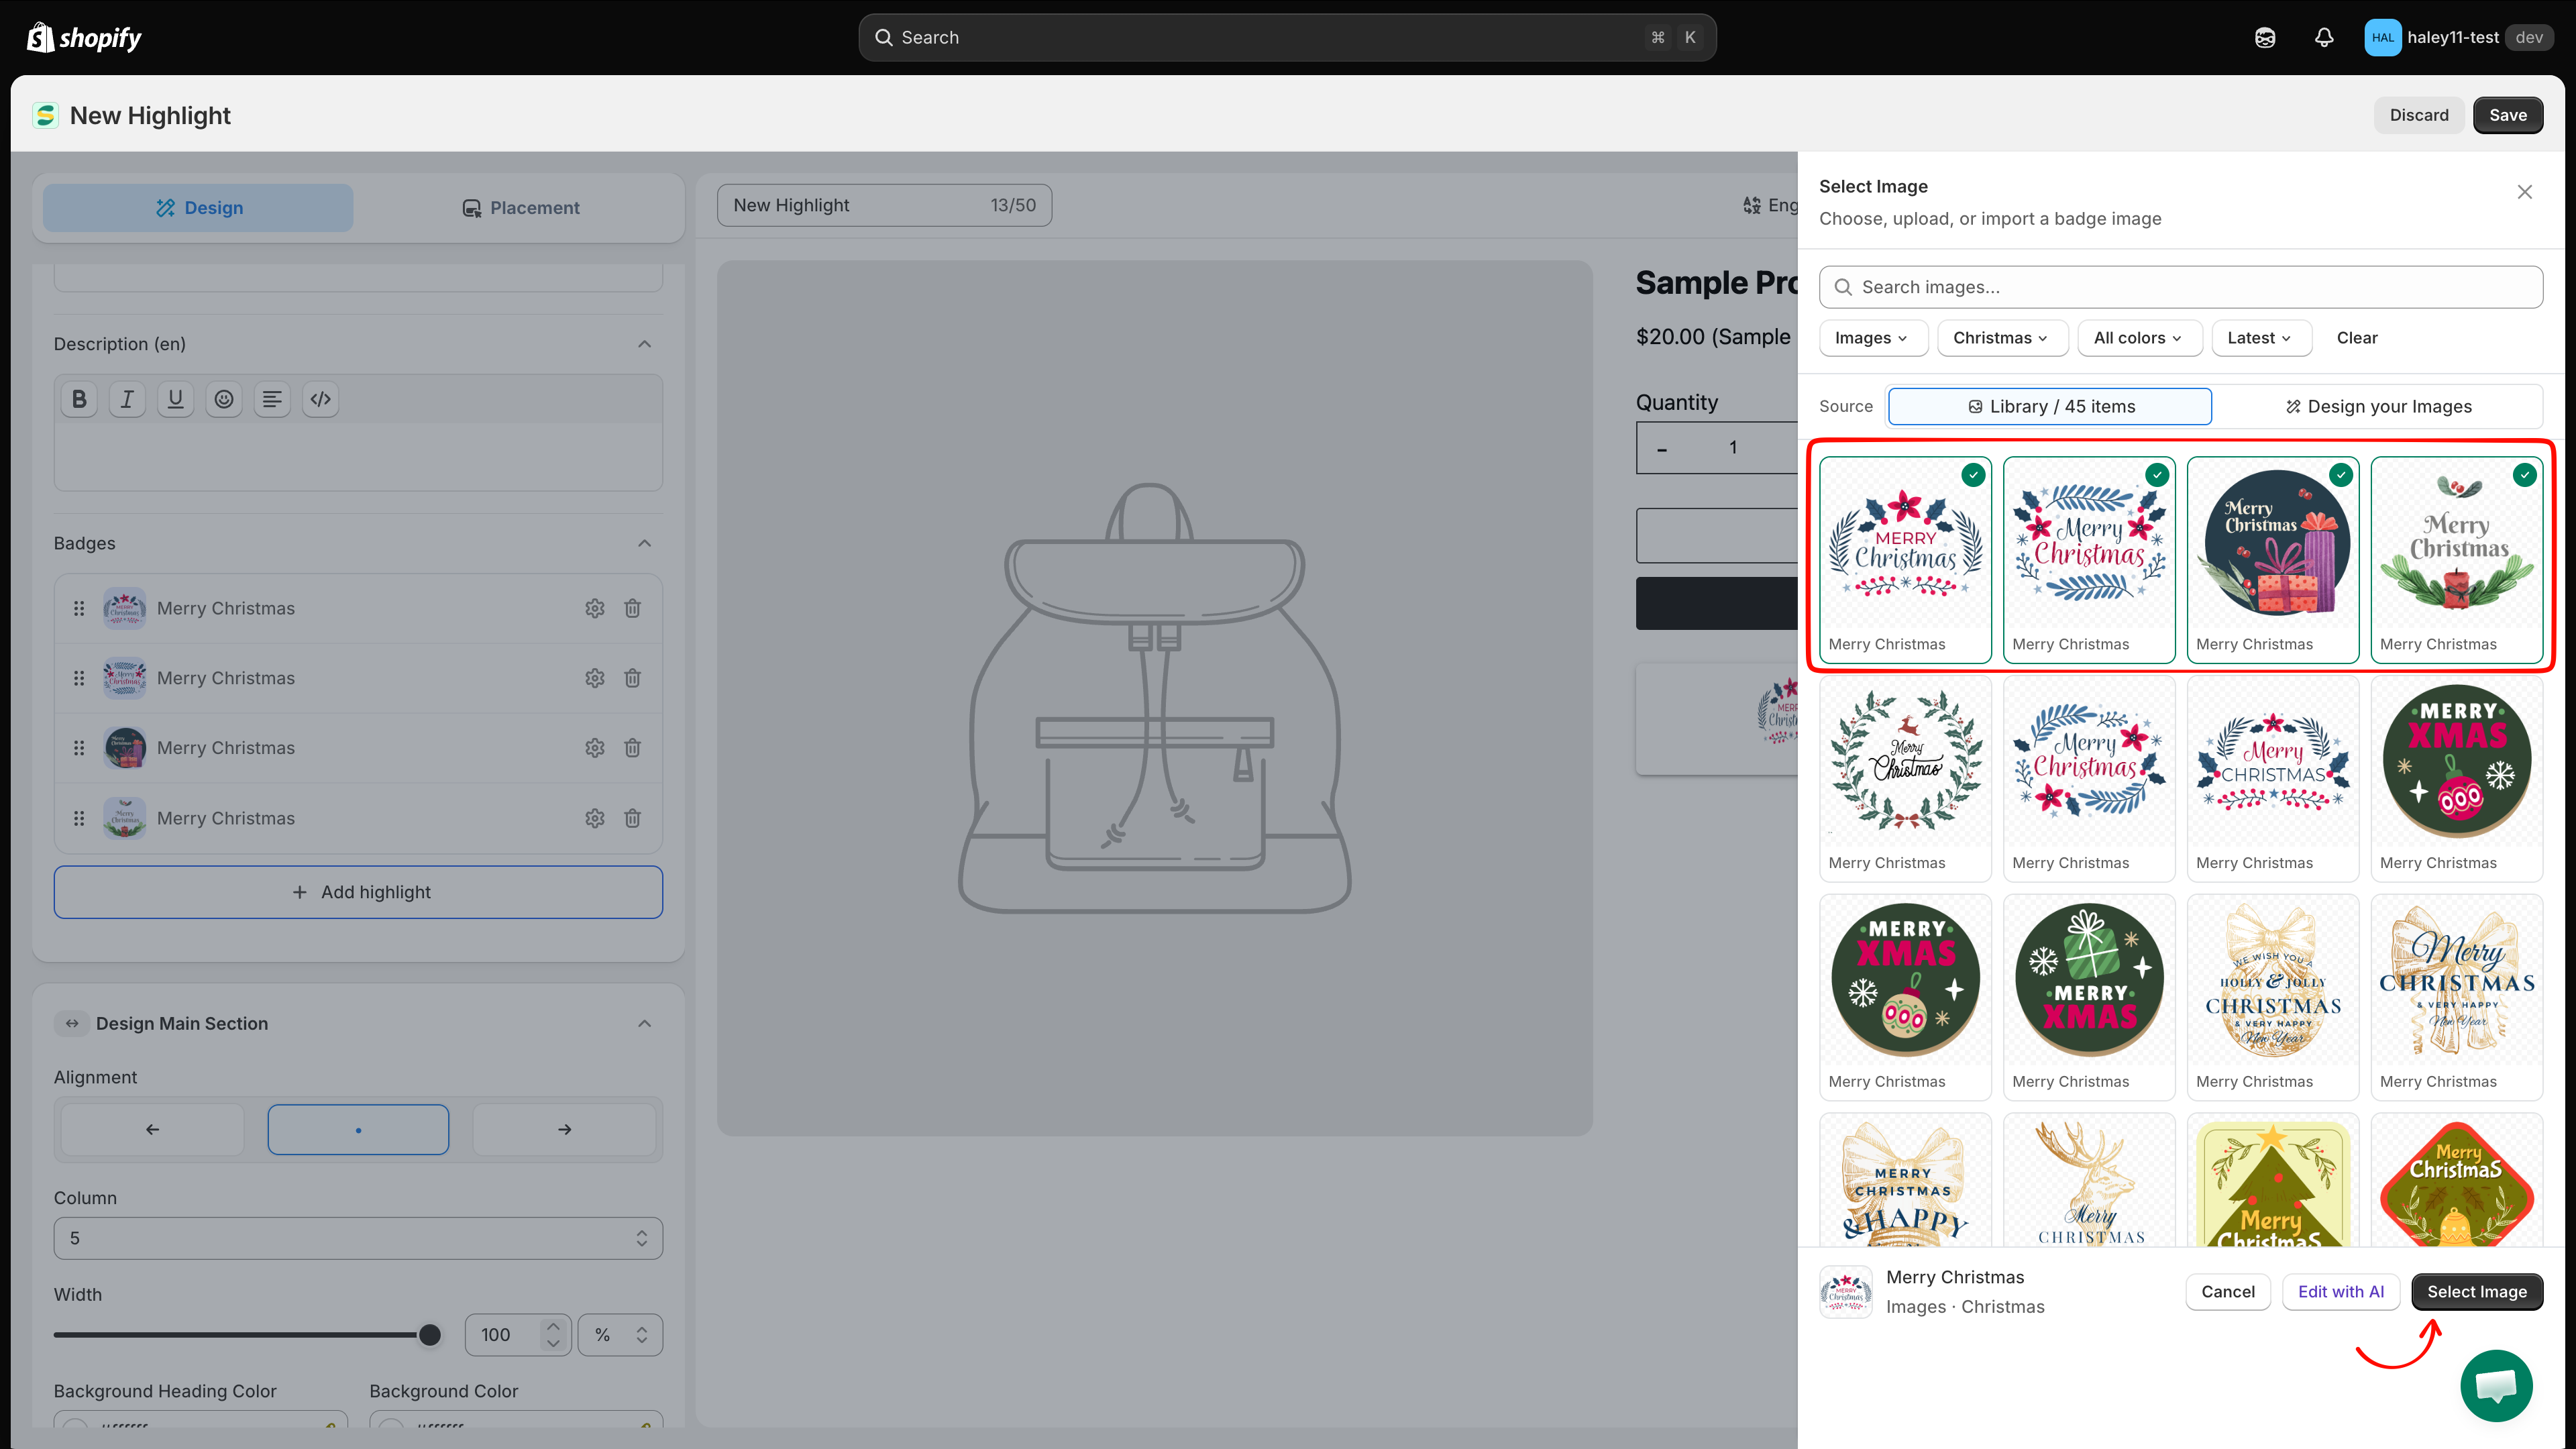Open the live chat bubble
2576x1449 pixels.
tap(2496, 1386)
